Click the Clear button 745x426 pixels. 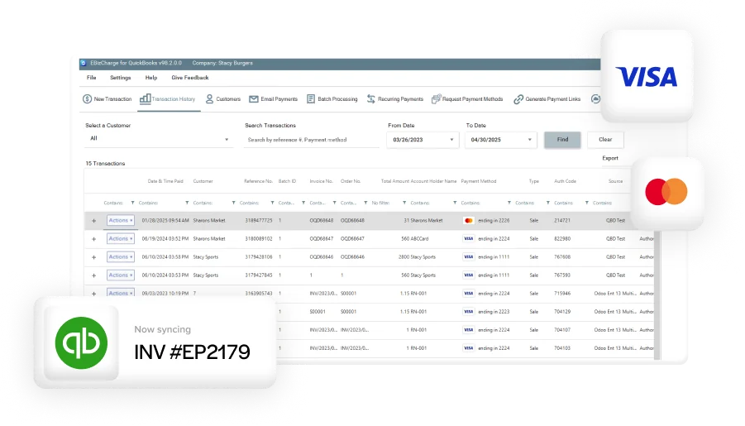605,139
